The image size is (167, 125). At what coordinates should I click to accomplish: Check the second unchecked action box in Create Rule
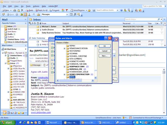(52, 68)
